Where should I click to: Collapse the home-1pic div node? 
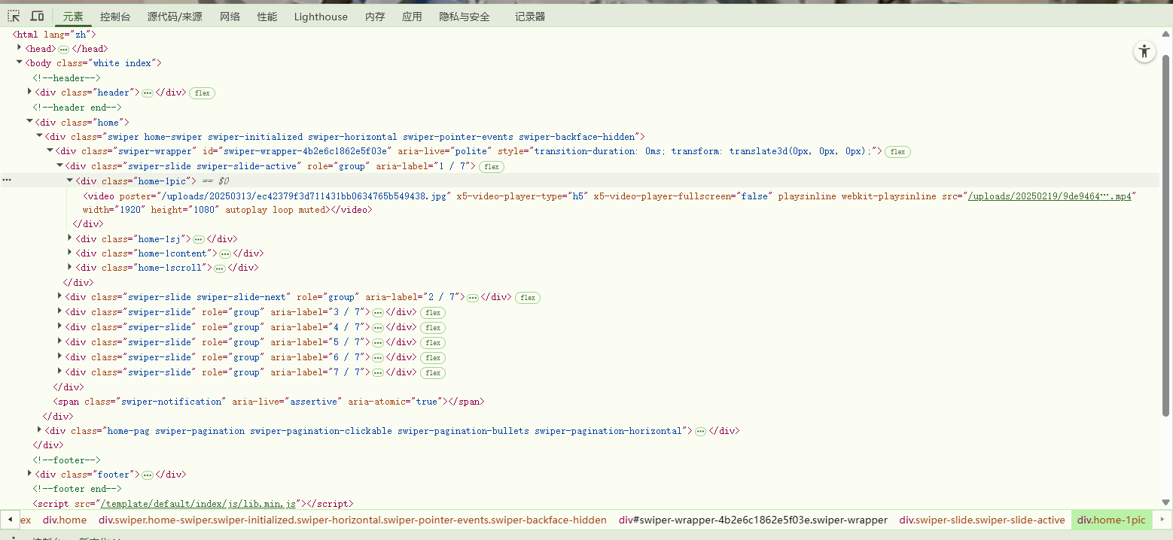[x=70, y=180]
